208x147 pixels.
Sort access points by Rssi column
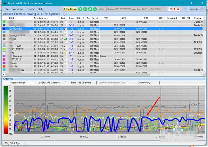62,18
